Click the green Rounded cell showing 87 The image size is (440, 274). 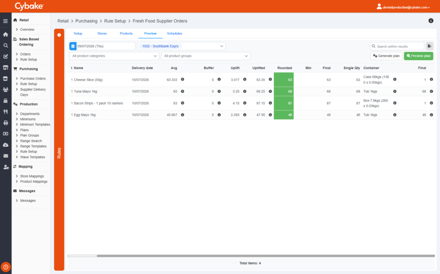coord(284,103)
